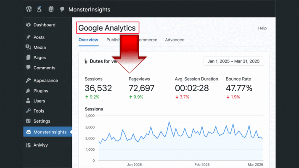Switch to the Advanced tab
The width and height of the screenshot is (299, 168).
click(x=175, y=40)
